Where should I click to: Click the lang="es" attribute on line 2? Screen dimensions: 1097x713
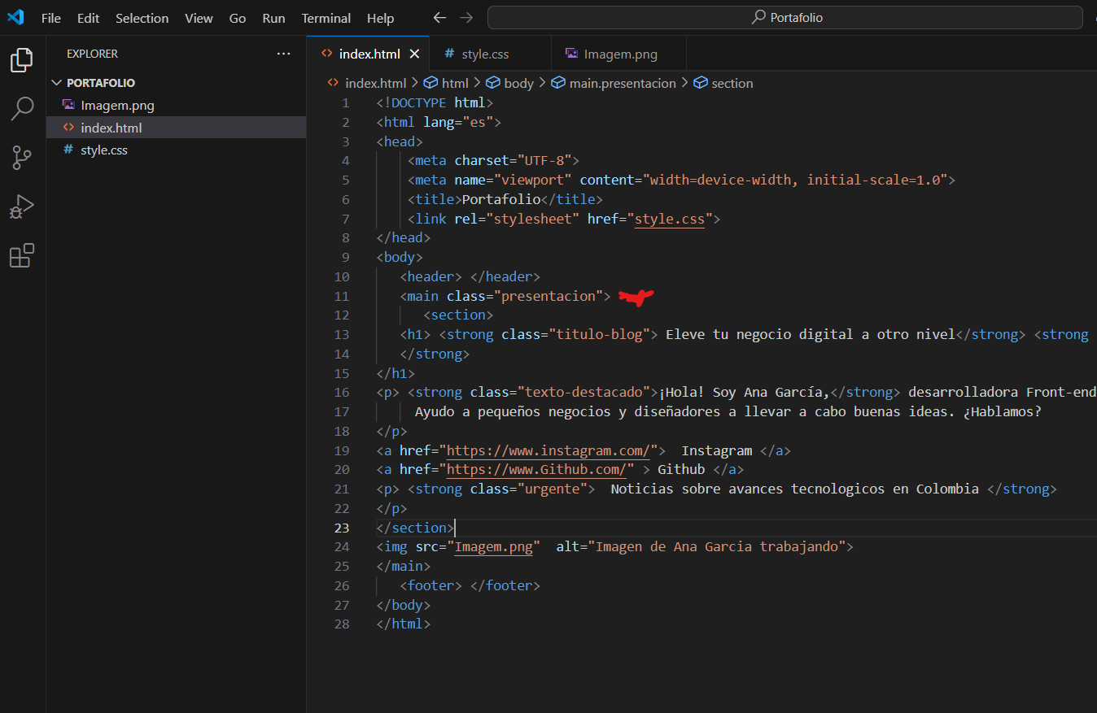tap(458, 122)
